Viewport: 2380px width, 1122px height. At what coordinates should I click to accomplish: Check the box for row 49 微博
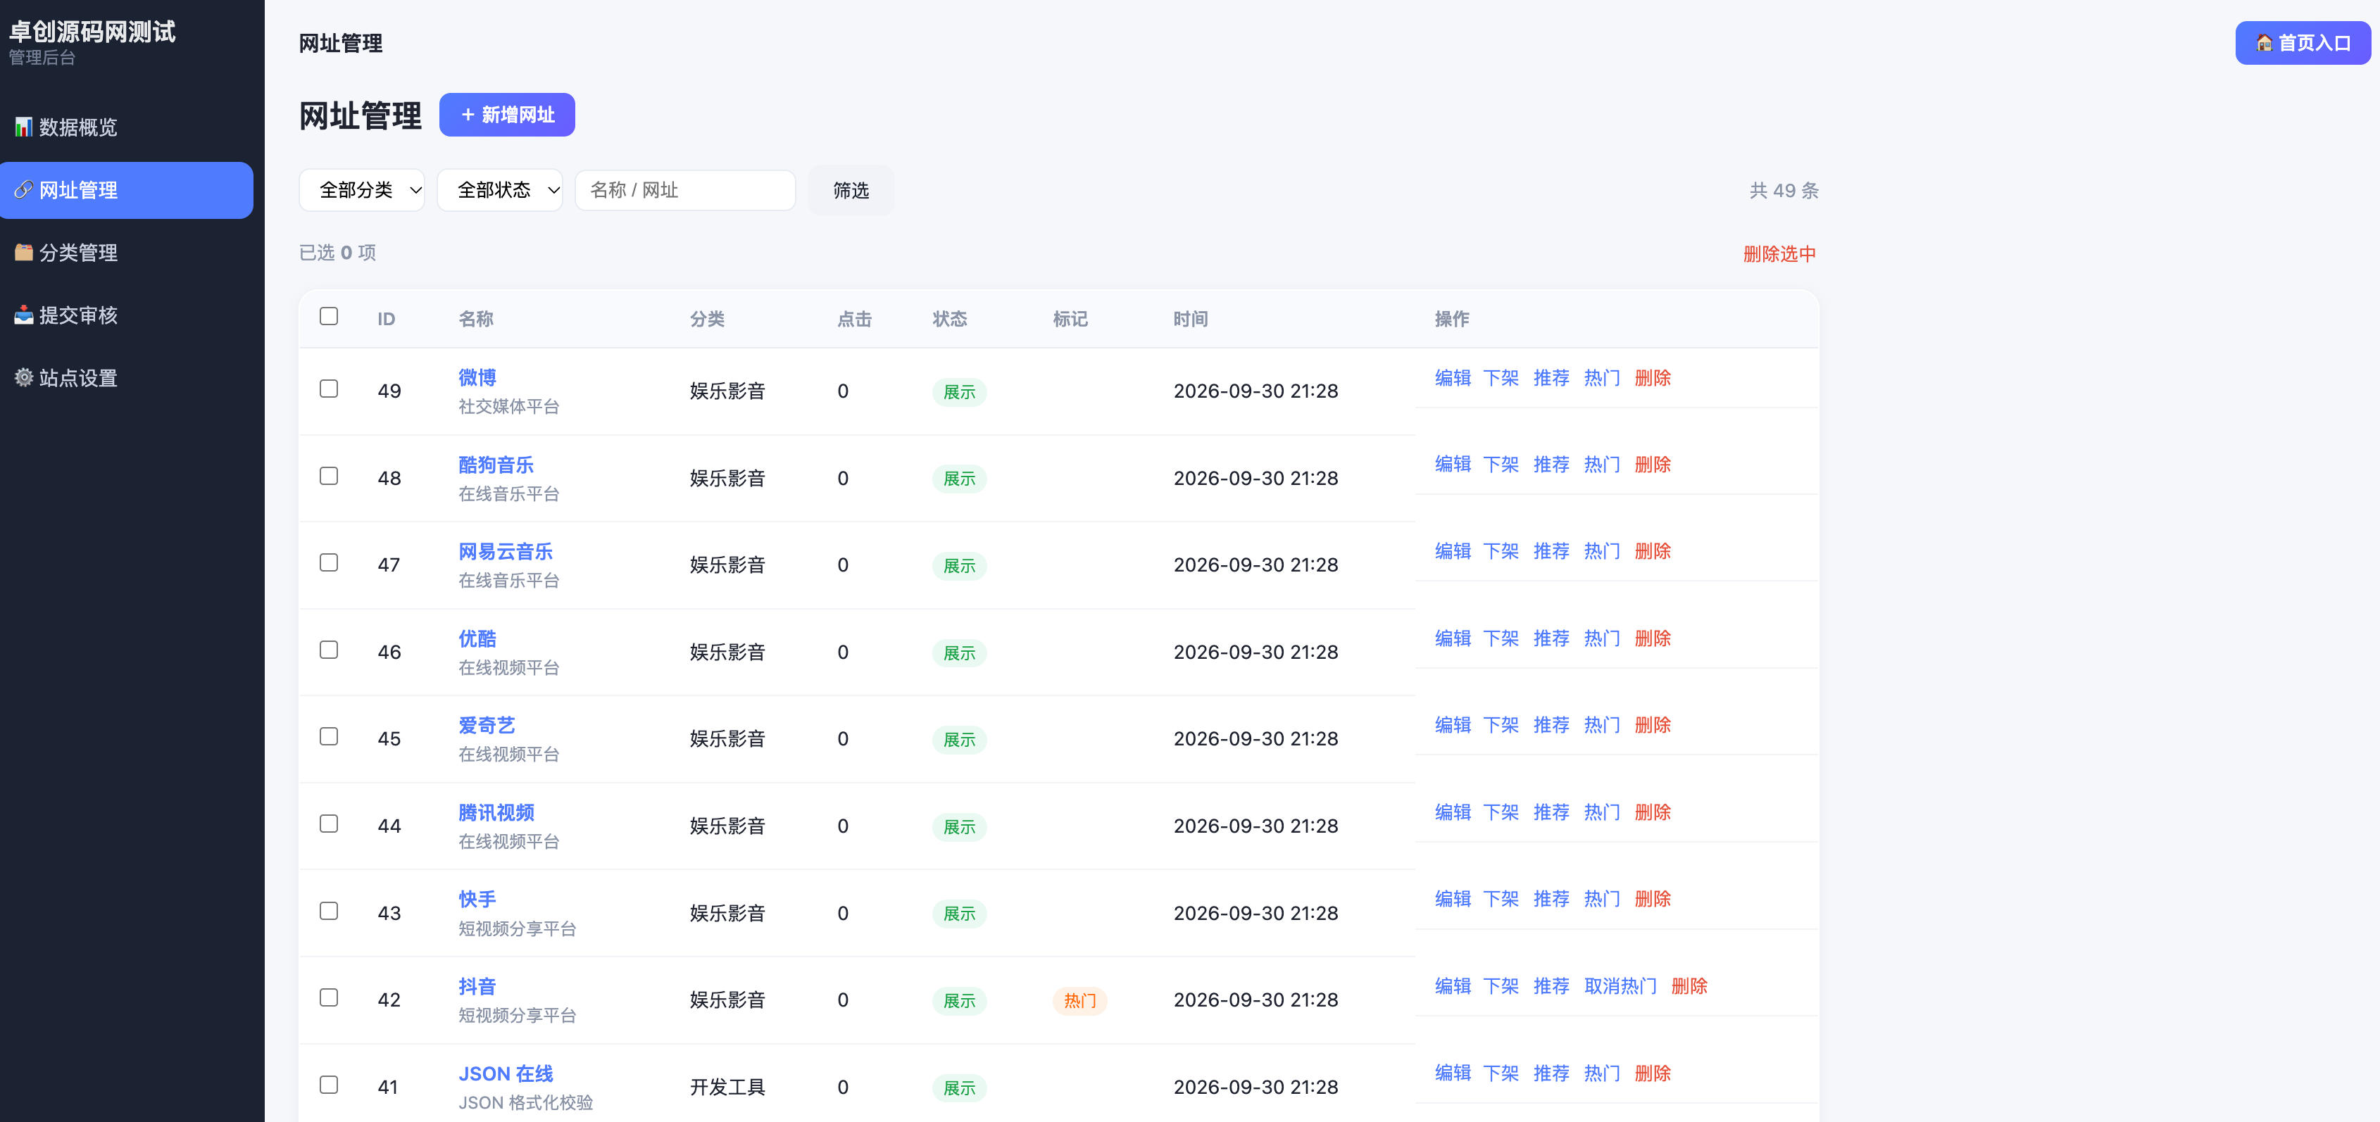point(329,389)
